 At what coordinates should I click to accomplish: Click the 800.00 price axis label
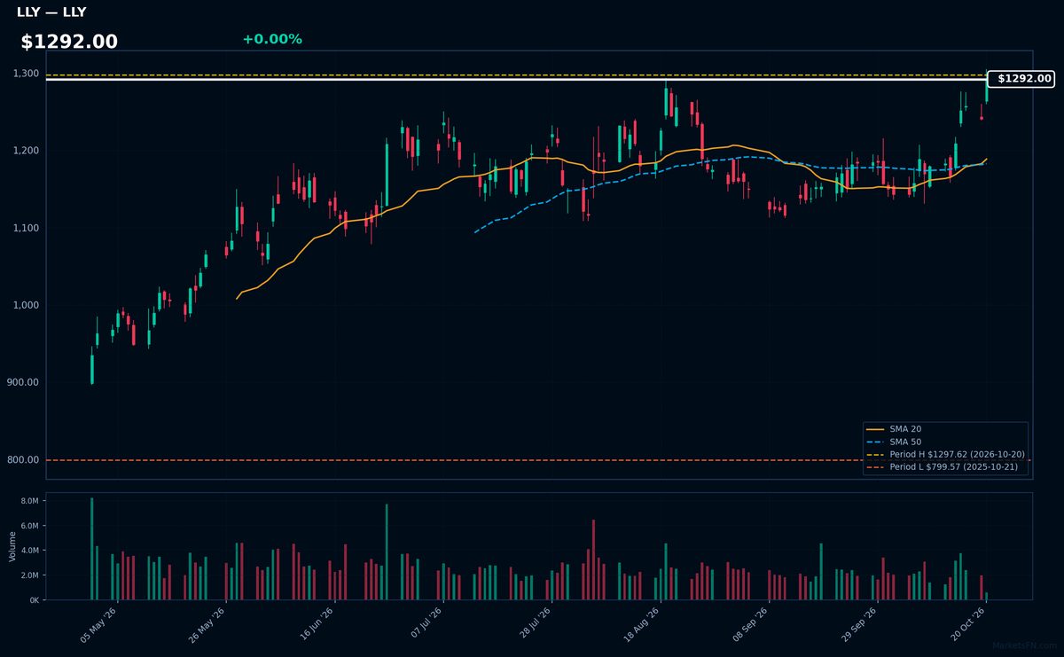25,459
